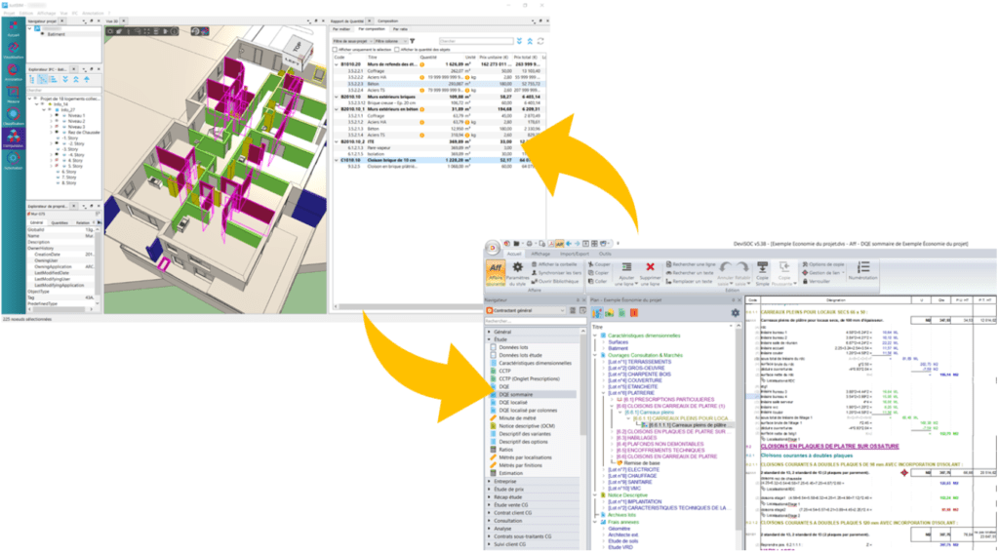Click Remplacer un texte button

tap(690, 281)
